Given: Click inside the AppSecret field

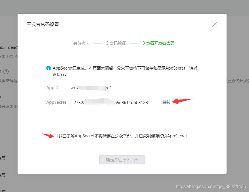Looking at the screenshot, I should [x=113, y=103].
